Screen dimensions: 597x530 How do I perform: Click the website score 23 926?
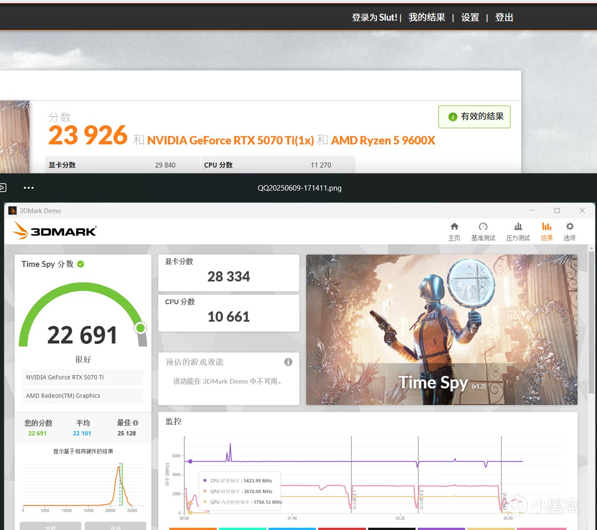pyautogui.click(x=88, y=135)
